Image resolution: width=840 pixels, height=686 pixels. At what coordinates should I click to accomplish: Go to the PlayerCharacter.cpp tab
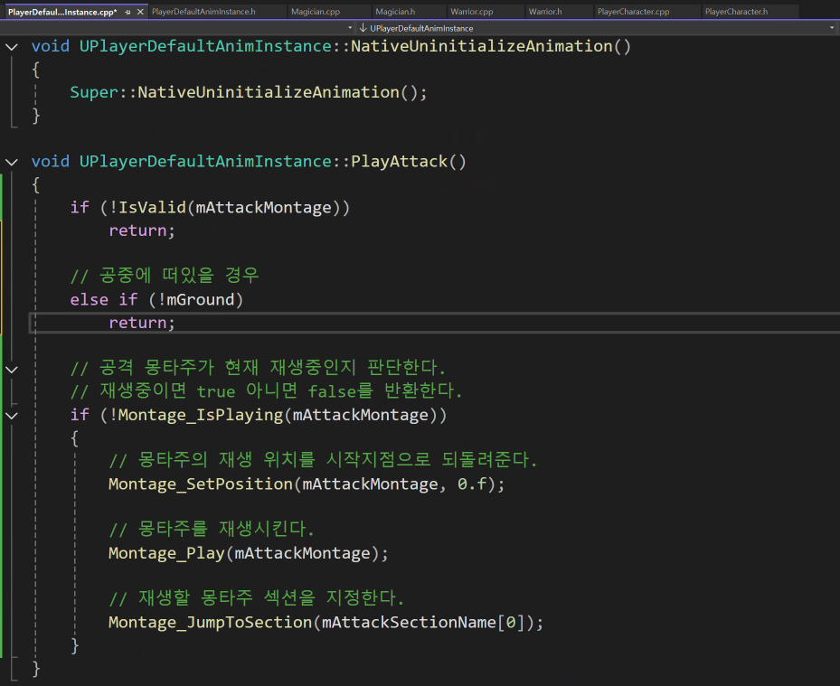click(633, 11)
